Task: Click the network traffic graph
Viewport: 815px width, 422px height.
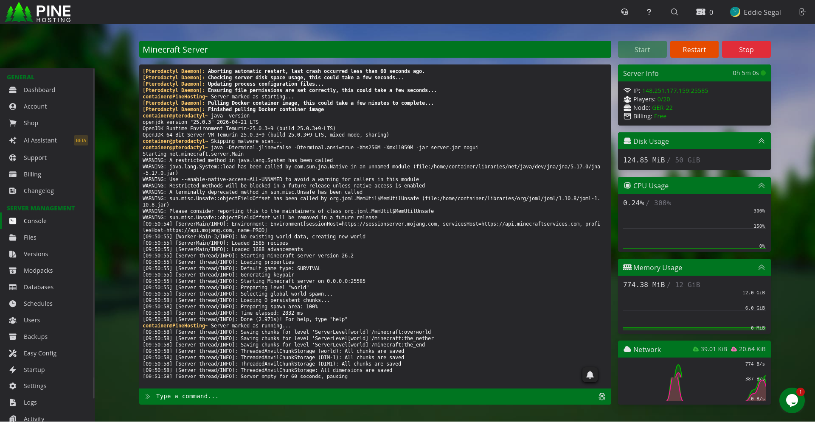Action: coord(694,381)
